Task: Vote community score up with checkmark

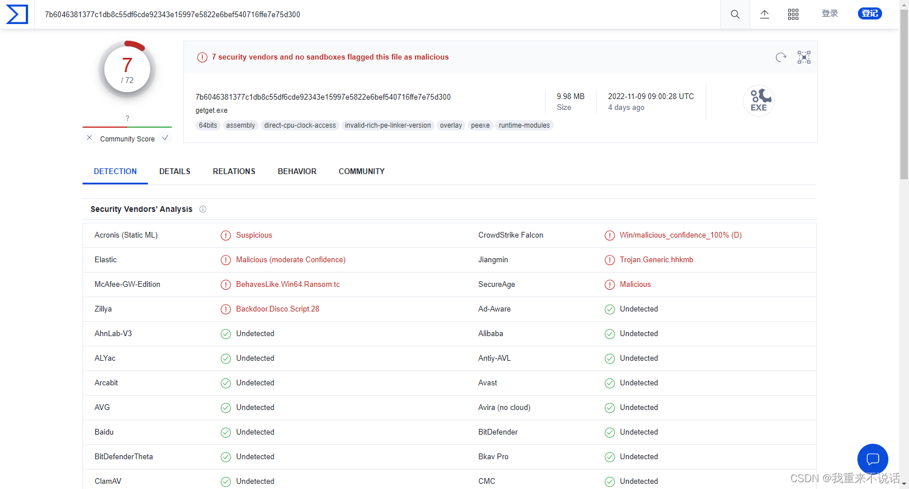Action: tap(165, 138)
